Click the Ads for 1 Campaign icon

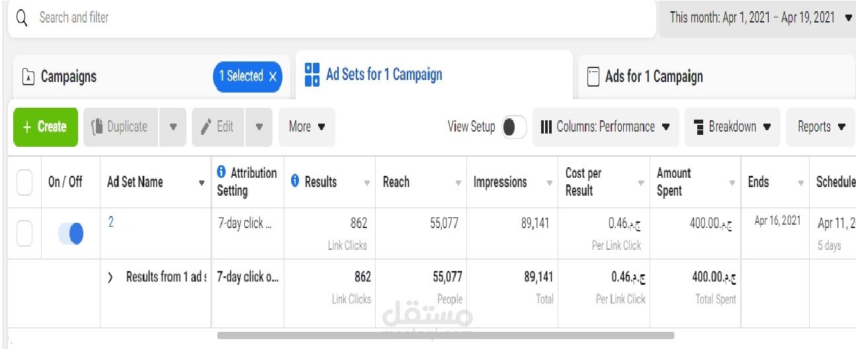coord(593,77)
